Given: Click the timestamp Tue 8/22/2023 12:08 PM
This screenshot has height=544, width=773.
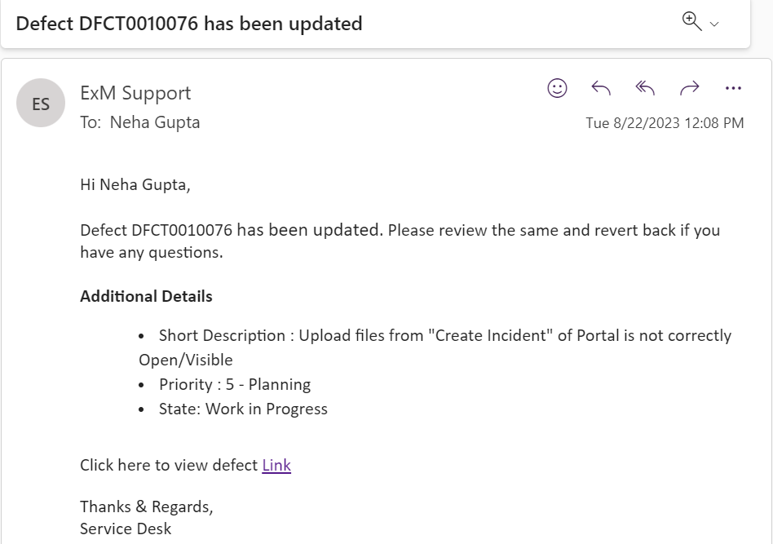Looking at the screenshot, I should [x=665, y=123].
